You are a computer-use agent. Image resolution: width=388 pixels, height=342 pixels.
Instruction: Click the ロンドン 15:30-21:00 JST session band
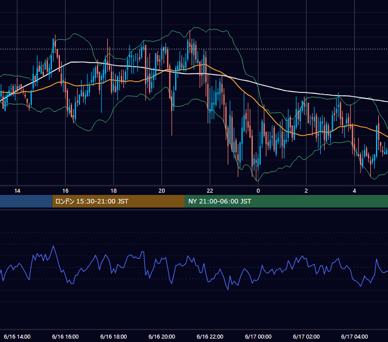pos(118,201)
